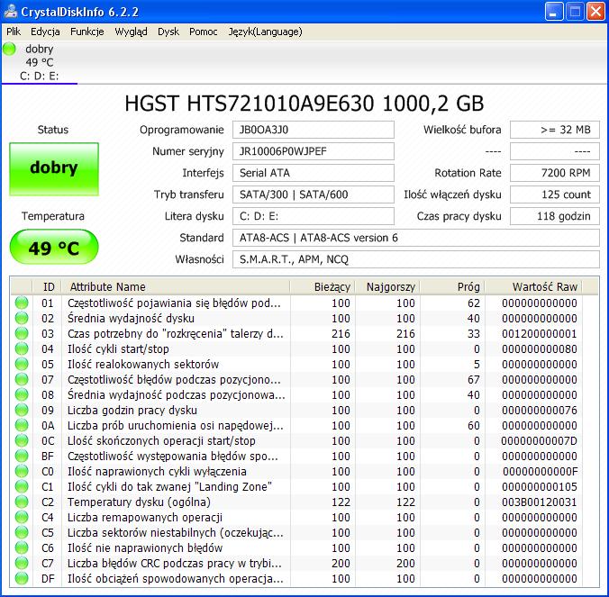Click the status icon of attribute C2
This screenshot has height=597, width=609.
point(22,502)
